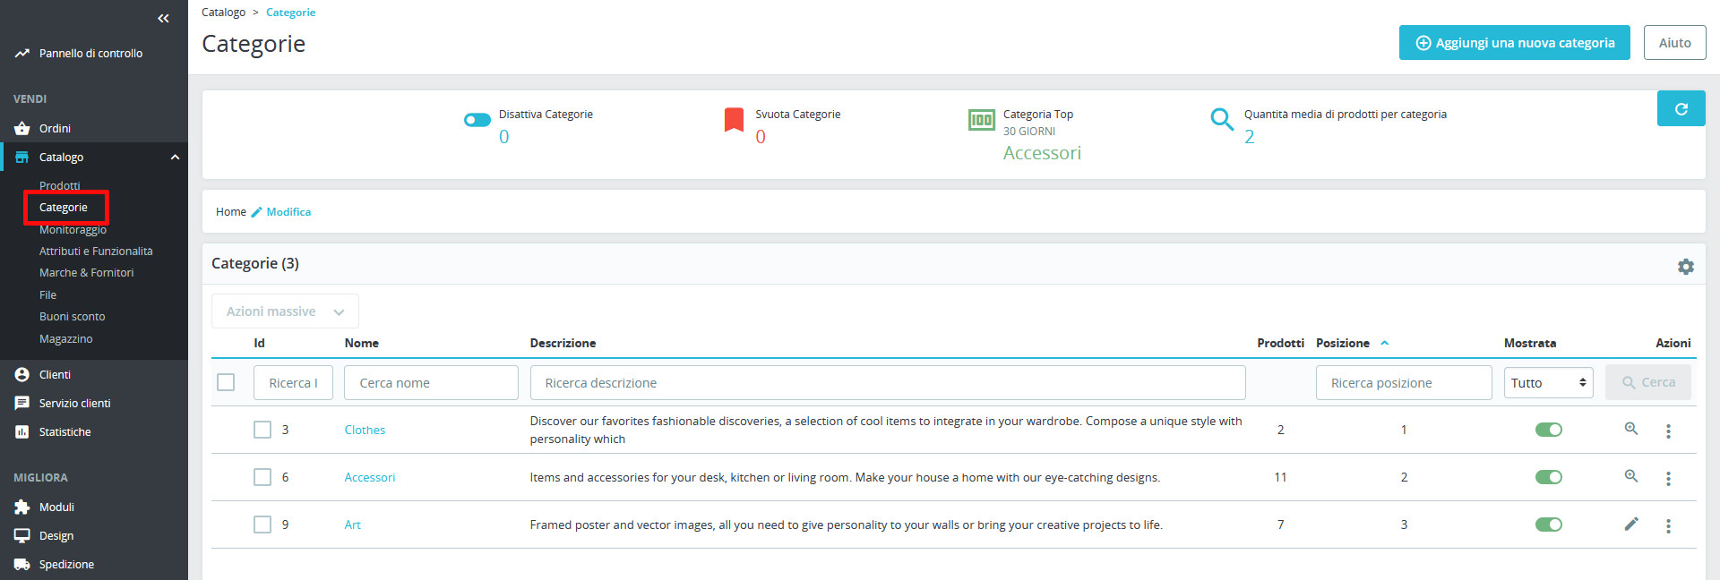
Task: View the Clothes category subcategories
Action: (x=1631, y=429)
